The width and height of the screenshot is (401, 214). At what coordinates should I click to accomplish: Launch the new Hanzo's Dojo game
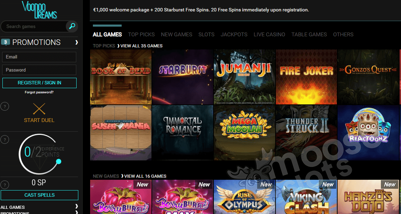(368, 197)
